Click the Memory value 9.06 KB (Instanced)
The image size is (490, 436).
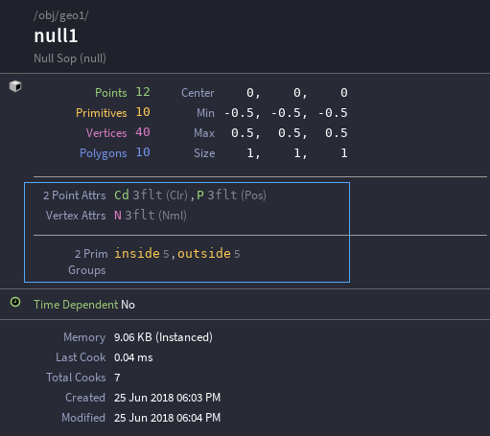(163, 337)
